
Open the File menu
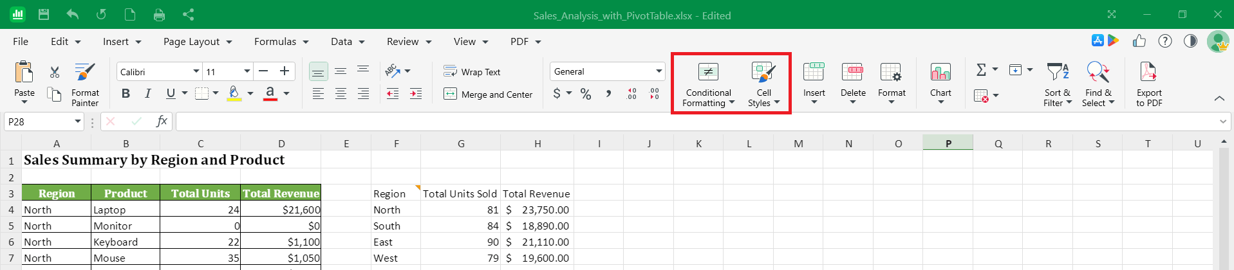21,41
